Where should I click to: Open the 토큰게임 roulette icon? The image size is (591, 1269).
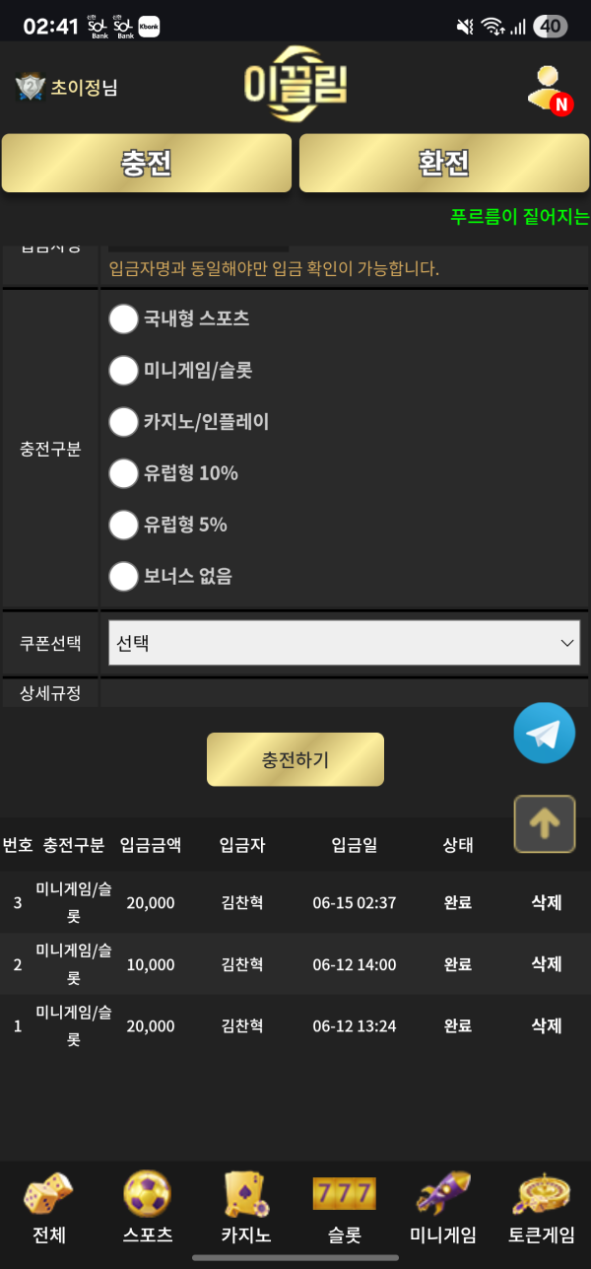542,1195
